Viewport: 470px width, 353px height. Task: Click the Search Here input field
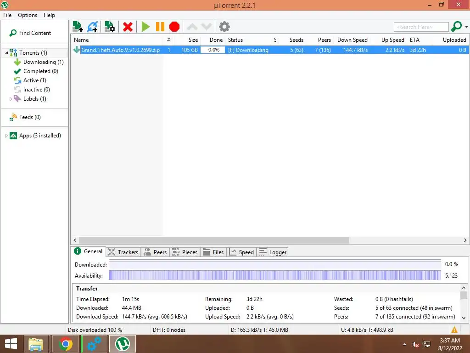click(x=421, y=27)
